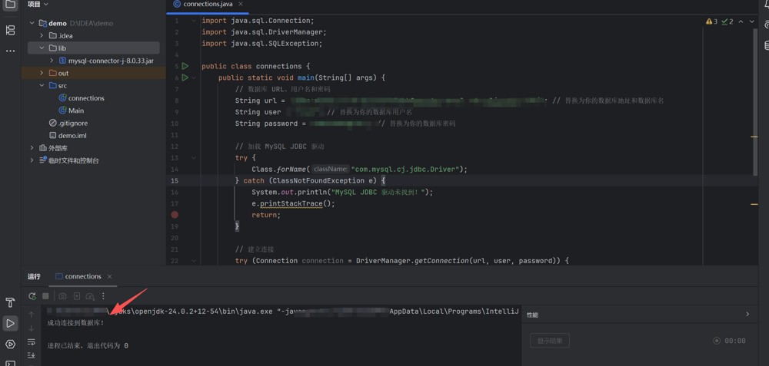Open the Services hexagon icon
Viewport: 769px width, 366px height.
10,344
